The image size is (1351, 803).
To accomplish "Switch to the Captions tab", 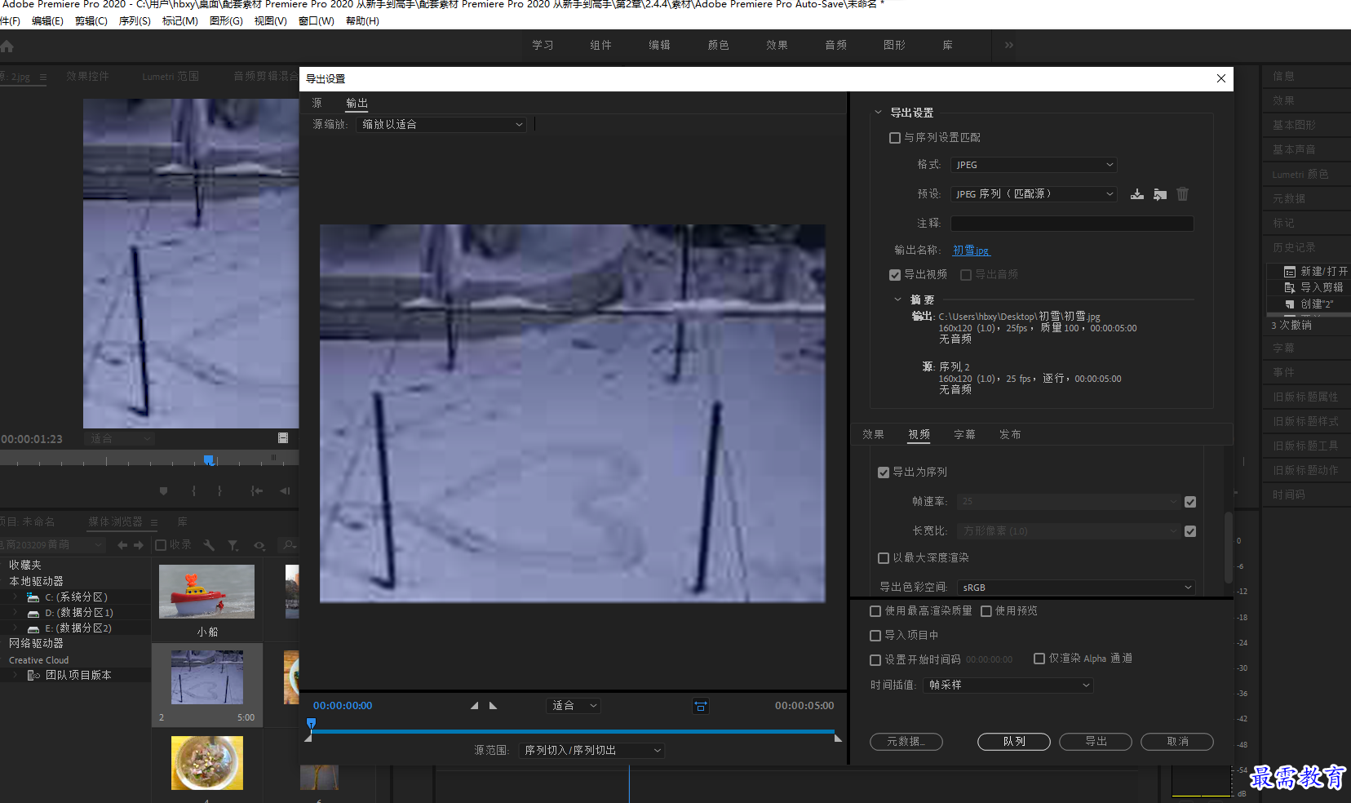I will 964,435.
